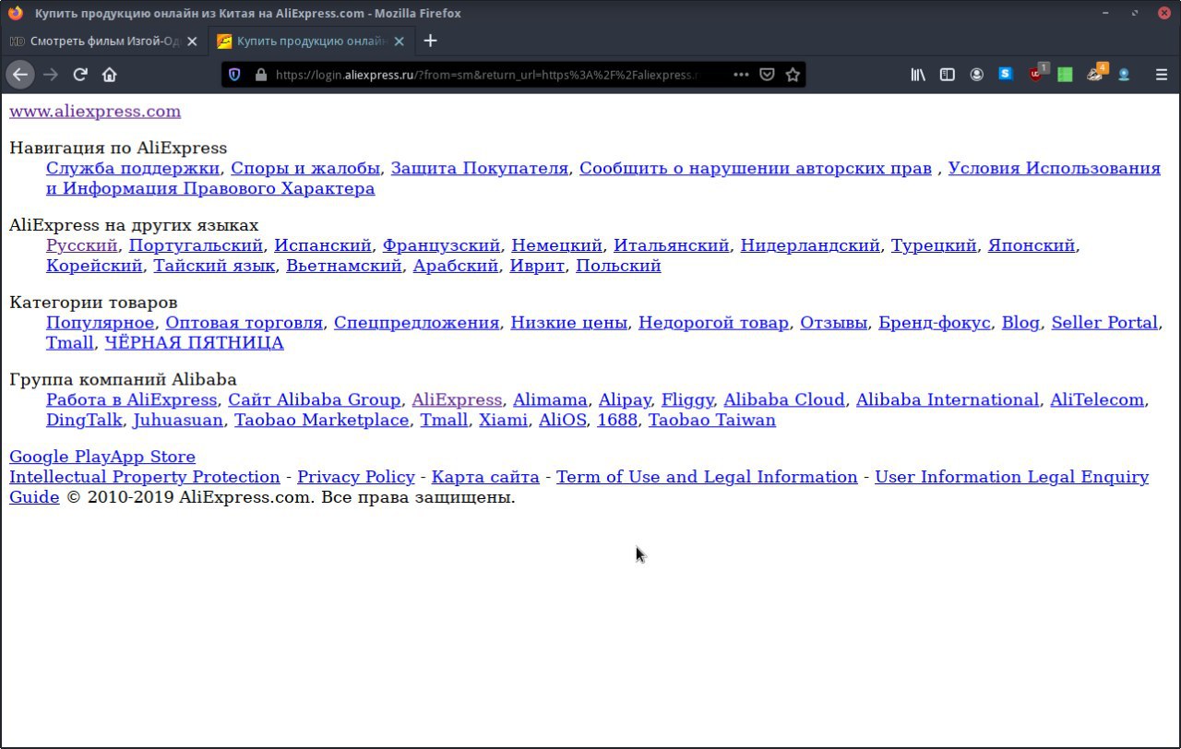Viewport: 1181px width, 749px height.
Task: Open Firefox hamburger menu
Action: point(1162,75)
